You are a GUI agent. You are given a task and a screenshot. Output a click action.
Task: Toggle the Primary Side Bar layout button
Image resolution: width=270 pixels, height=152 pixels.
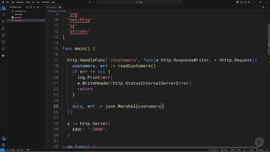[x=238, y=2]
